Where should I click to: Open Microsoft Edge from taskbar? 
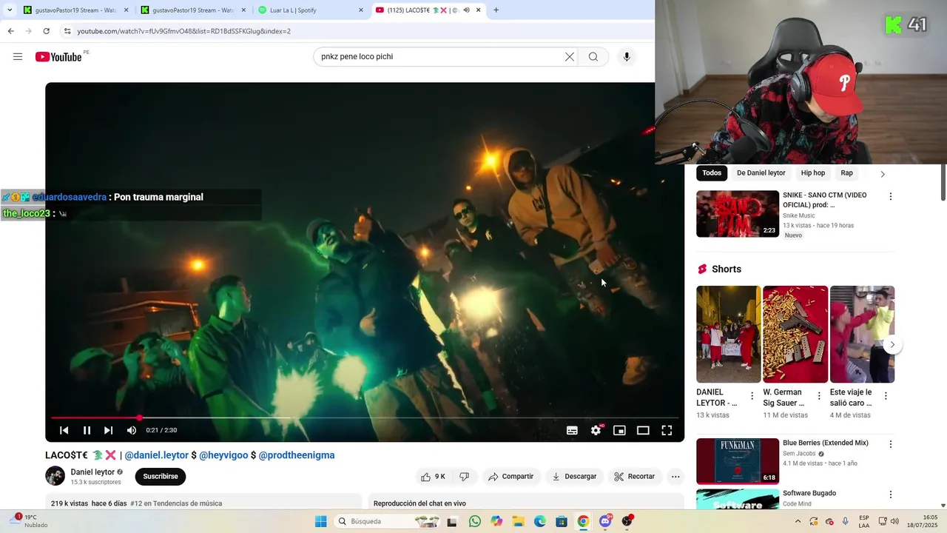pyautogui.click(x=540, y=522)
